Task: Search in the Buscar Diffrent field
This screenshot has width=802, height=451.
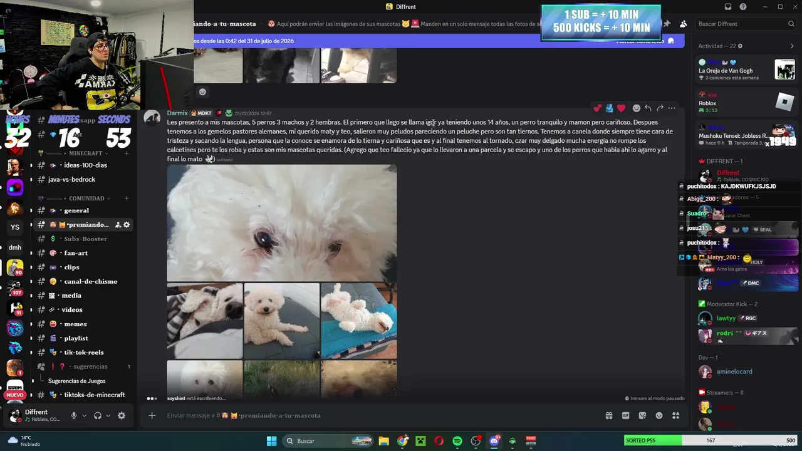Action: (746, 24)
